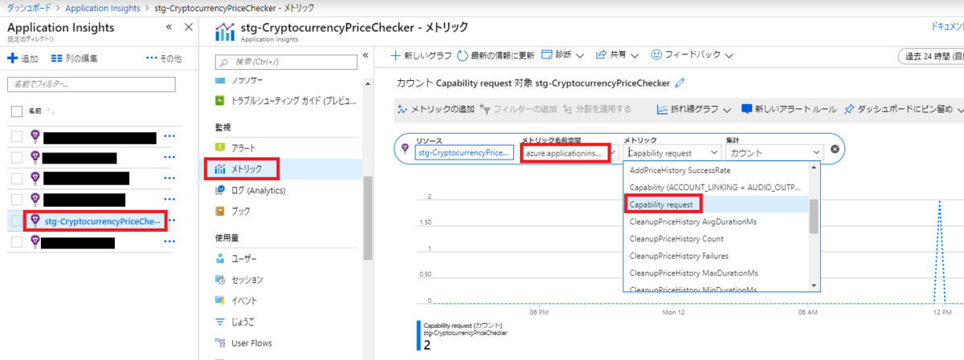Click the metric list scrollbar thumb
The image size is (964, 360).
click(814, 216)
